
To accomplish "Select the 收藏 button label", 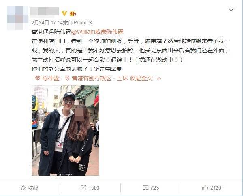I will pos(33,188).
